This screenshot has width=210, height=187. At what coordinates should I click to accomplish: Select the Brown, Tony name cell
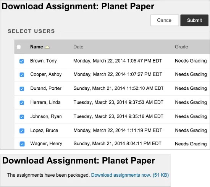(x=44, y=61)
